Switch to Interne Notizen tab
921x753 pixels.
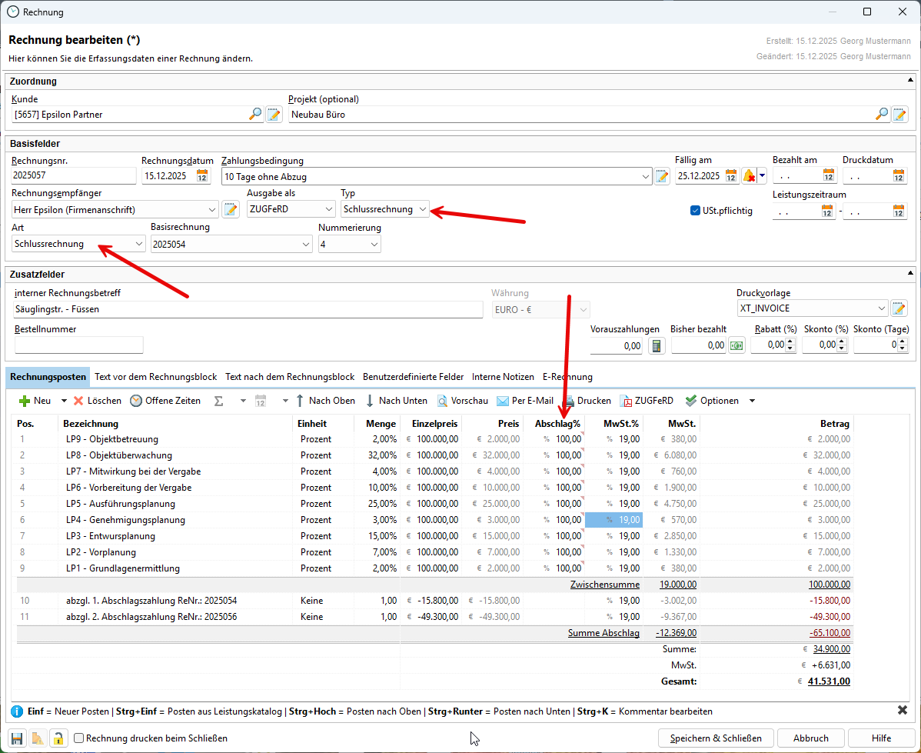tap(503, 377)
